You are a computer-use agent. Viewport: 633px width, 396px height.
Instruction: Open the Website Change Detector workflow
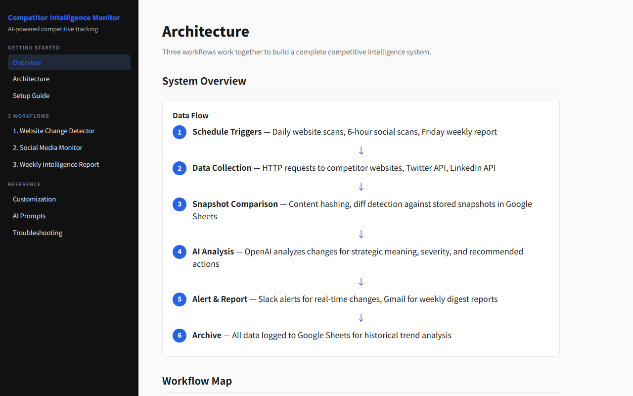pos(53,131)
